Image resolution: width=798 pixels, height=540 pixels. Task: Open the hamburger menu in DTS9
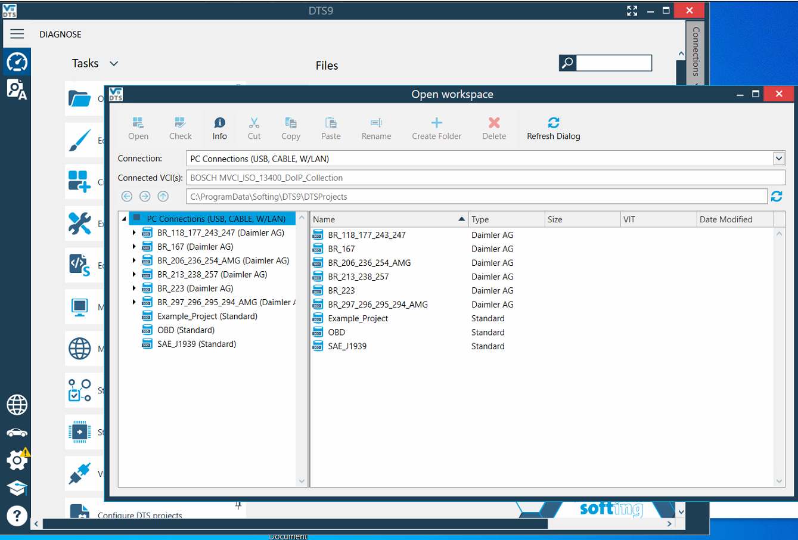[x=17, y=34]
